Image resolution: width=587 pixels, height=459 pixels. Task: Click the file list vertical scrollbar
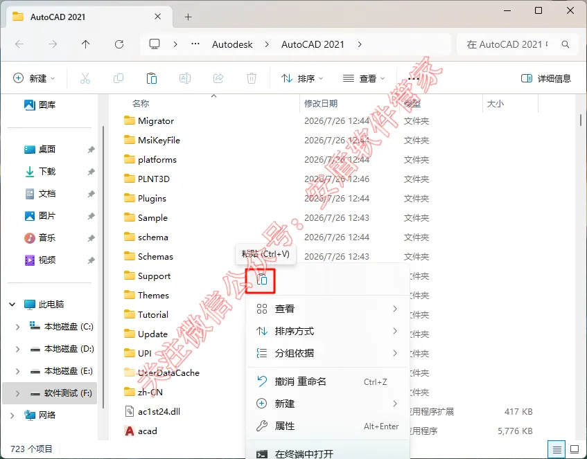click(580, 120)
